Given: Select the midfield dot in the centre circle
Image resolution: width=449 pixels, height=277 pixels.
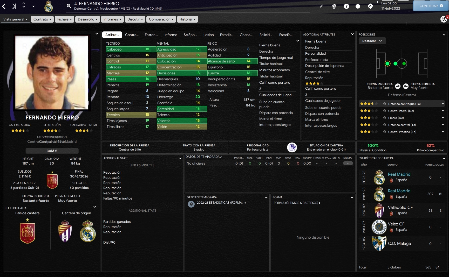Looking at the screenshot, I should (404, 63).
